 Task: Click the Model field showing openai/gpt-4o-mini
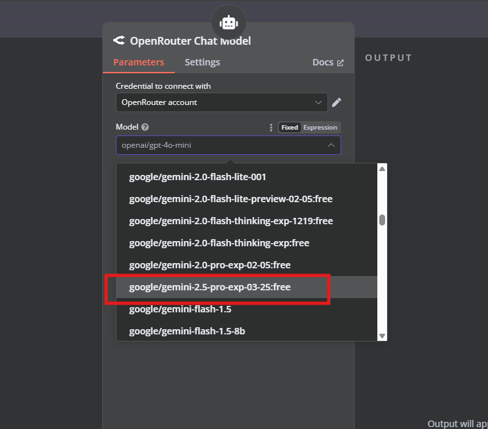228,145
